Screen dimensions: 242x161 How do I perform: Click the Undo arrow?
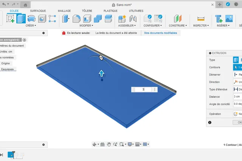click(x=4, y=4)
